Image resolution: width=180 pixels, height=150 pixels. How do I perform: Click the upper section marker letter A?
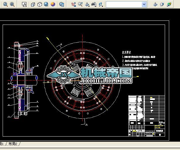click(61, 44)
